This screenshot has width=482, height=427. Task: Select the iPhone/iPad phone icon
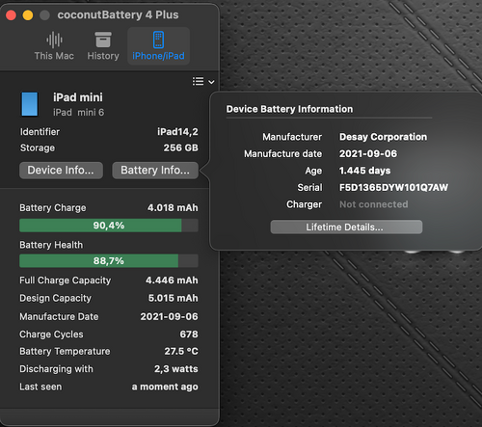tap(158, 40)
